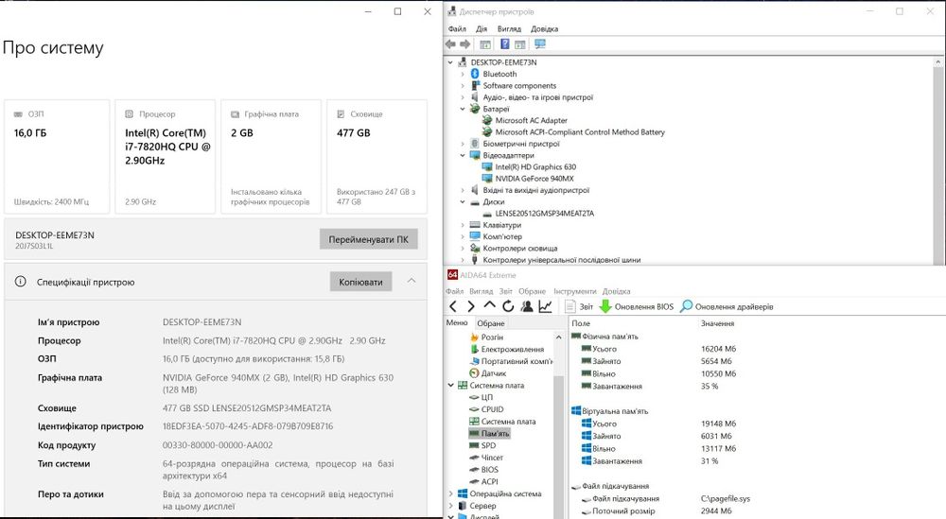Click the ОЗП 16,0 ГБ card
This screenshot has height=519, width=946.
pos(57,157)
